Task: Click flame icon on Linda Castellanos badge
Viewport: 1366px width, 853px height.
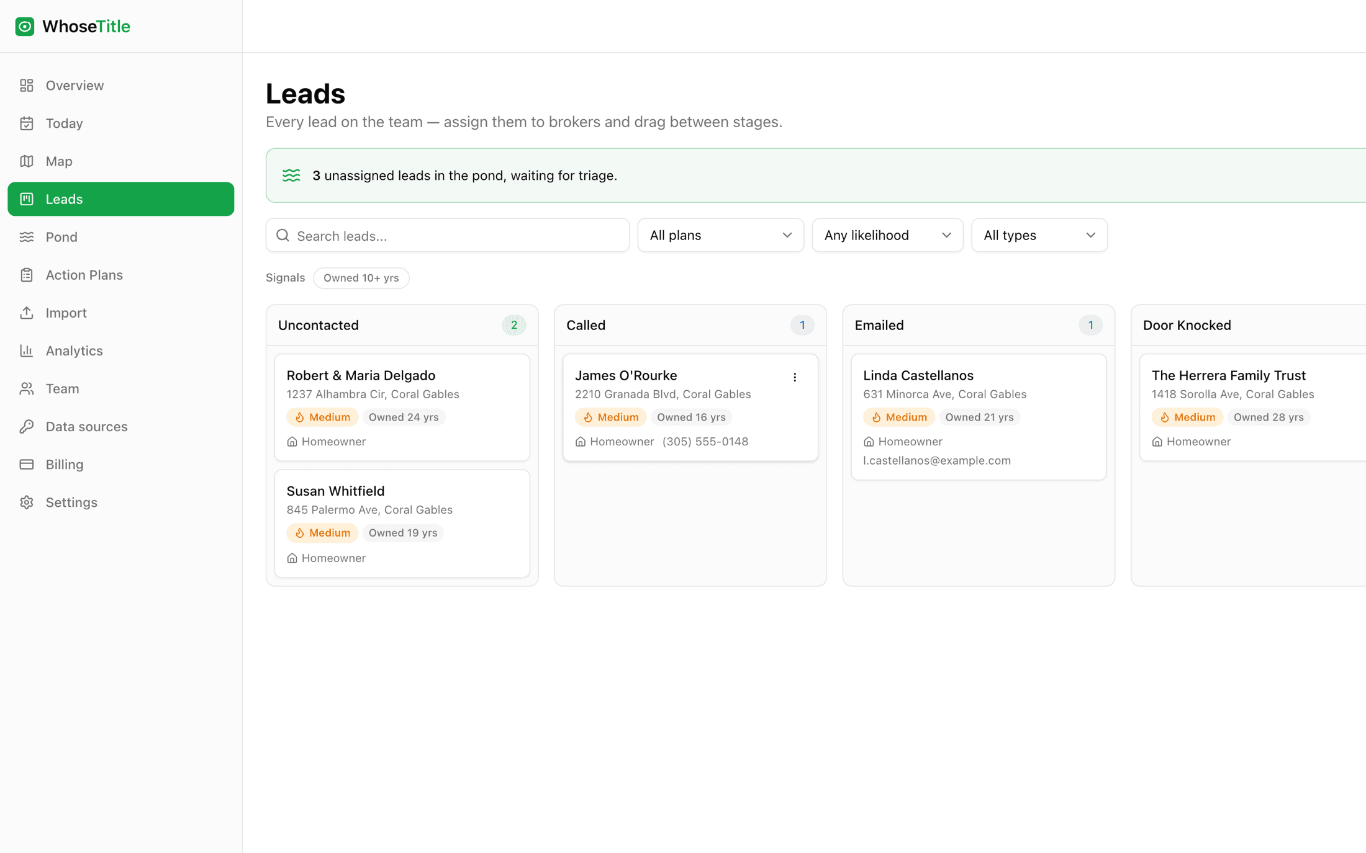Action: pos(876,418)
